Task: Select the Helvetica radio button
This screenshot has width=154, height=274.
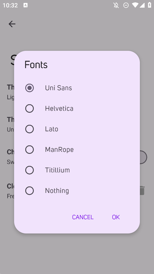Action: tap(30, 109)
